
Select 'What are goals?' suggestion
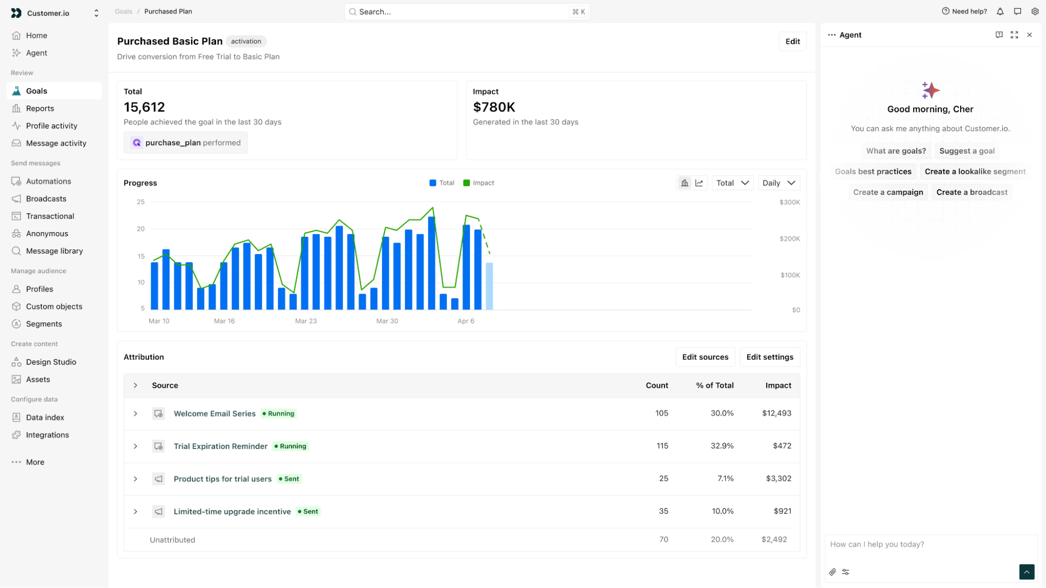896,151
